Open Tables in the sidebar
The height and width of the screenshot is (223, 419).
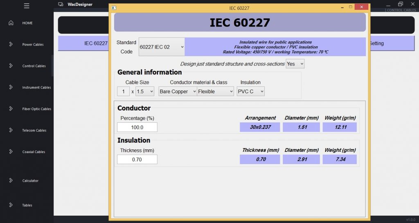coord(27,205)
